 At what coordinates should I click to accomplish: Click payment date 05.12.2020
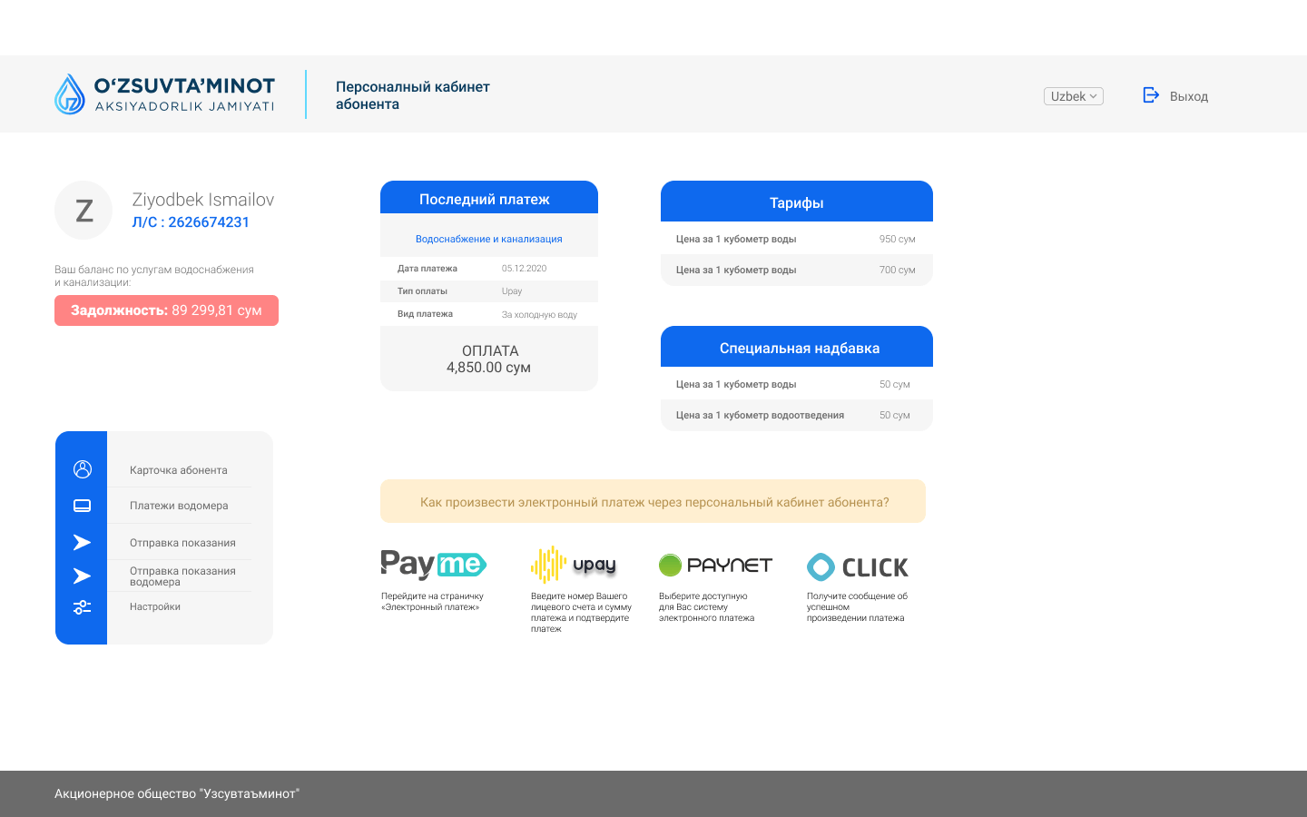pyautogui.click(x=525, y=269)
